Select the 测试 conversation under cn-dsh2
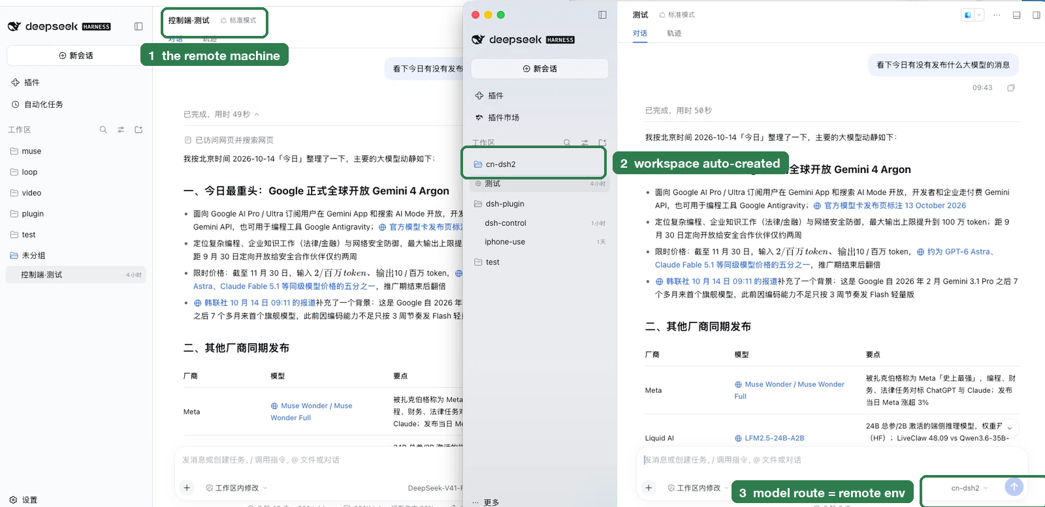1045x507 pixels. (539, 183)
